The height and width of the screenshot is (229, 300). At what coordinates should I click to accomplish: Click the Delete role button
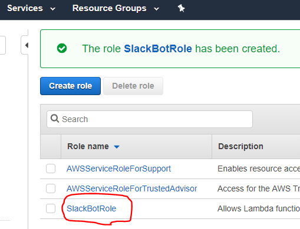133,86
